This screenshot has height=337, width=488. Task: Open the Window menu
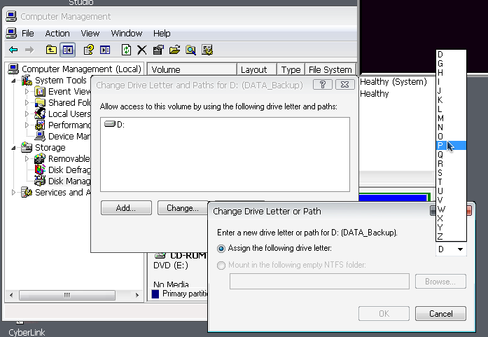click(126, 34)
